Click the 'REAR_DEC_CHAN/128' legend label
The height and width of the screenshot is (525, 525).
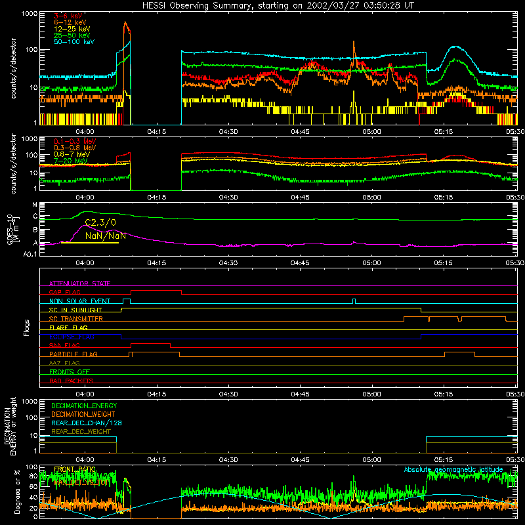tap(87, 423)
